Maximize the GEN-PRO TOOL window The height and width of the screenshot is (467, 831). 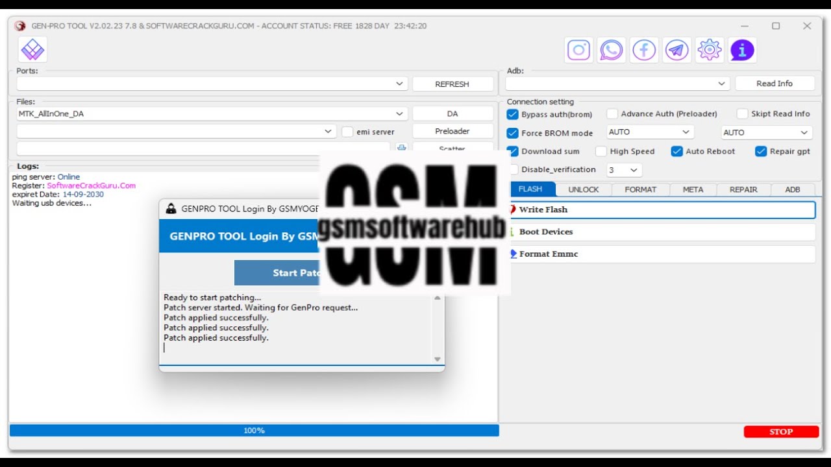[776, 26]
